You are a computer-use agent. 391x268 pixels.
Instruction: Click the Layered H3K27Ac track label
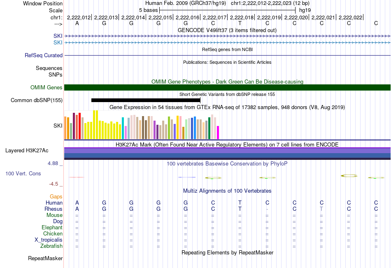27,151
